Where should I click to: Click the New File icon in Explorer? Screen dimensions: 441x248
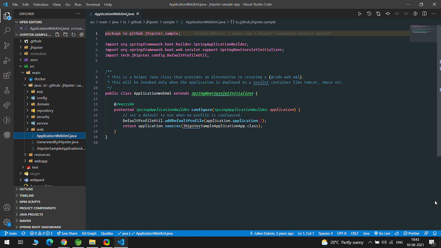(x=57, y=35)
